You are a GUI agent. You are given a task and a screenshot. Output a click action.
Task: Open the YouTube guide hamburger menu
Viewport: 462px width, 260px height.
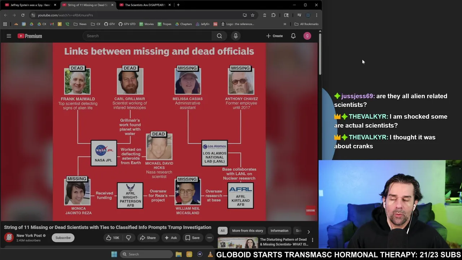pyautogui.click(x=9, y=36)
